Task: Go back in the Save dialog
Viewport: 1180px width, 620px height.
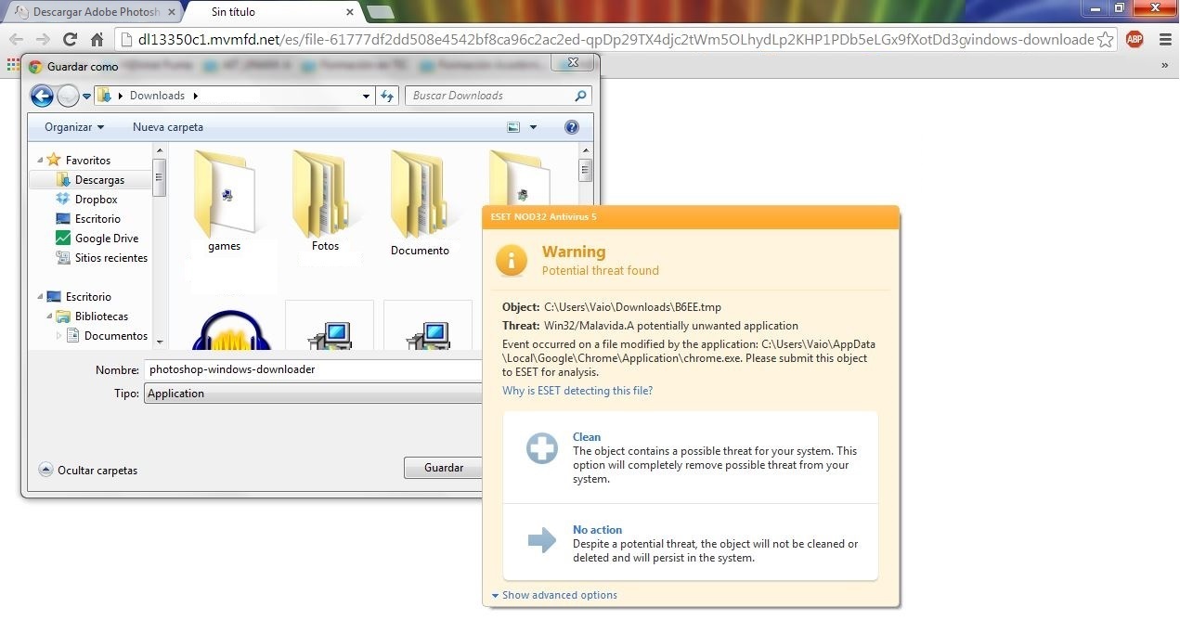Action: coord(42,96)
